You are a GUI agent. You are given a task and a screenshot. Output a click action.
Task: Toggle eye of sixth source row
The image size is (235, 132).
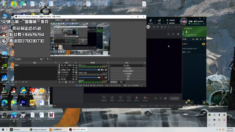coord(73,77)
